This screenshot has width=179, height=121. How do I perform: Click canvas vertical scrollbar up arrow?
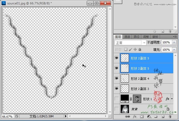click(110, 9)
